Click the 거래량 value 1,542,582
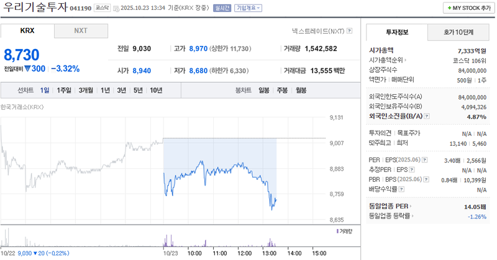The height and width of the screenshot is (260, 497). click(x=321, y=49)
